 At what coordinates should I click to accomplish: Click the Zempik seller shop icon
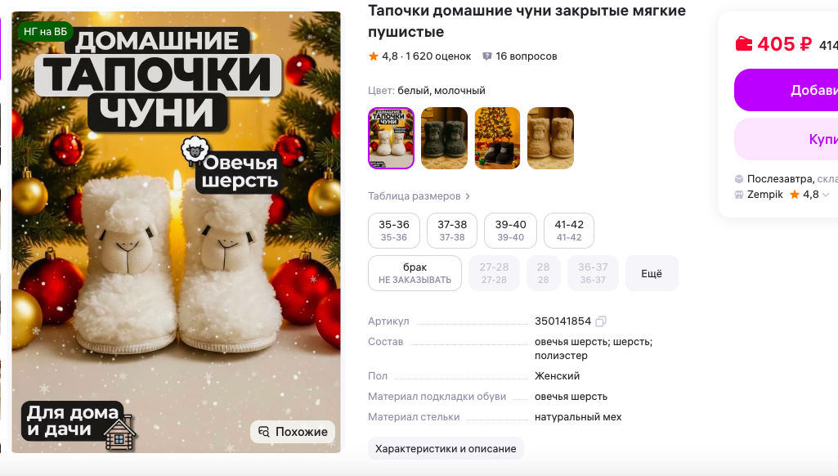tap(738, 195)
